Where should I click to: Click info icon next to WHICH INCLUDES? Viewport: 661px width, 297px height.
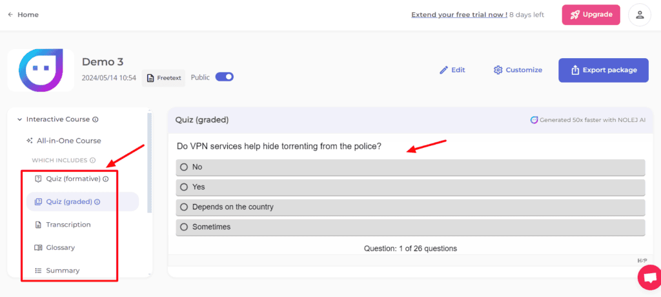pos(92,160)
